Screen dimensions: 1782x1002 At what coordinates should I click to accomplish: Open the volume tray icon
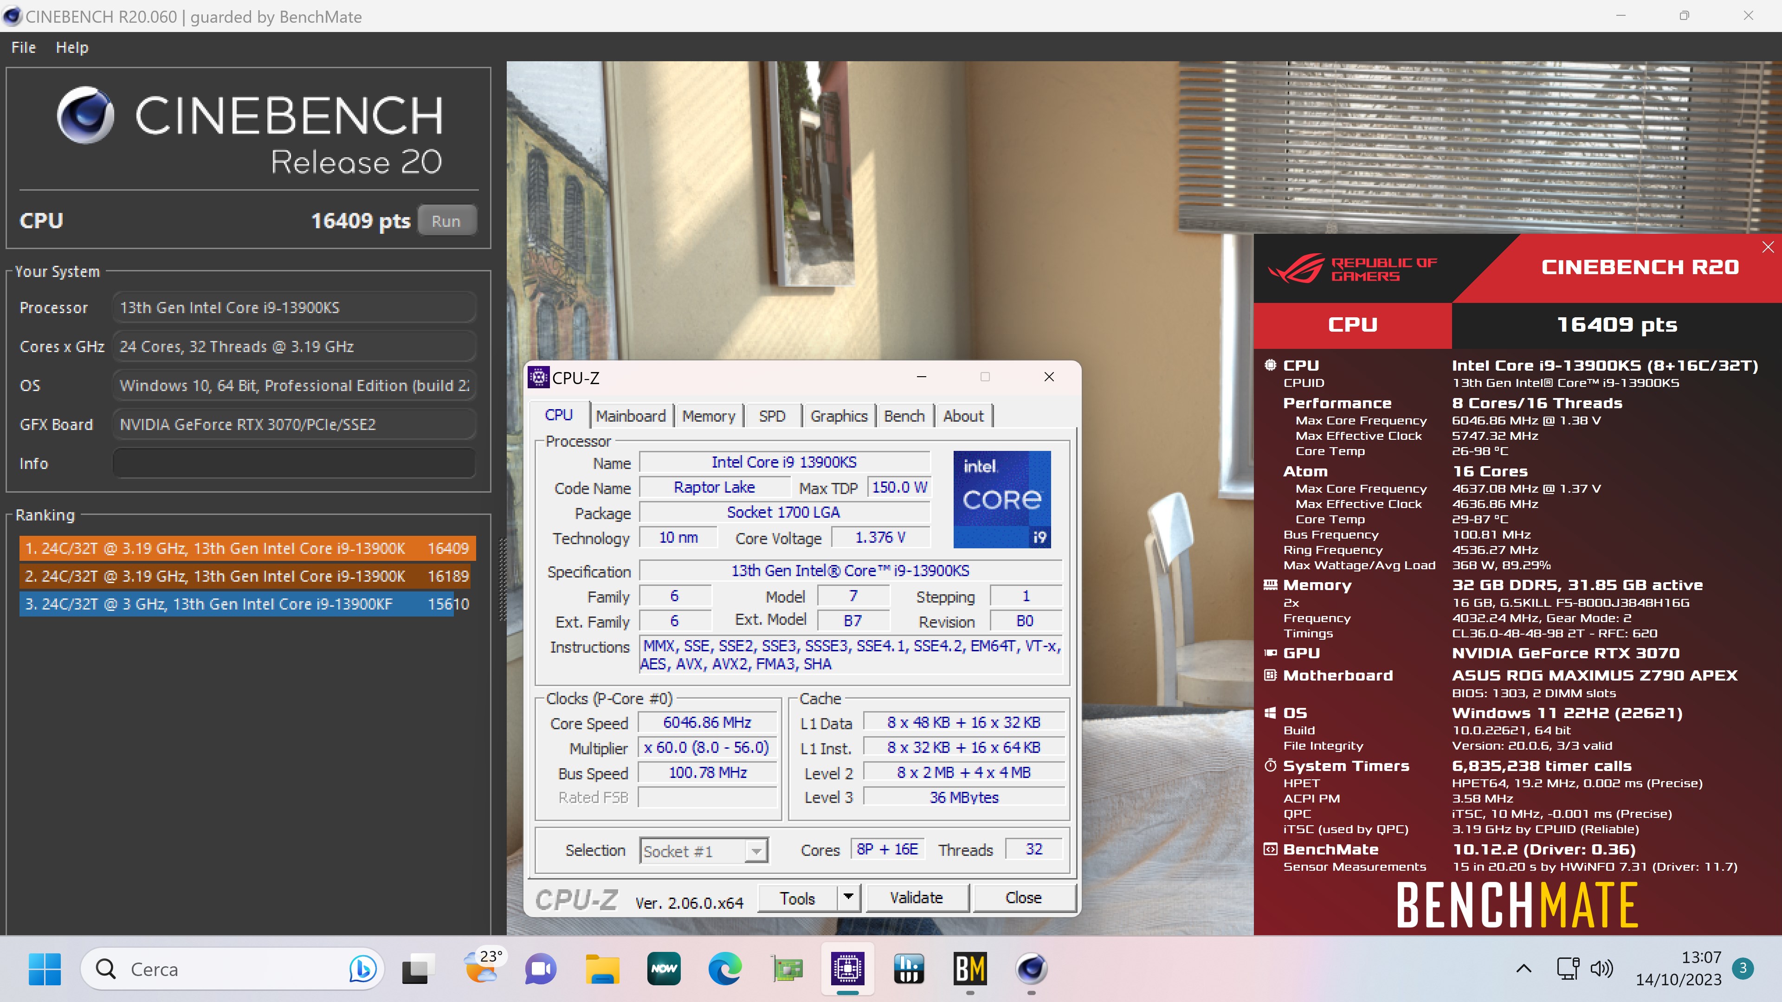point(1601,969)
